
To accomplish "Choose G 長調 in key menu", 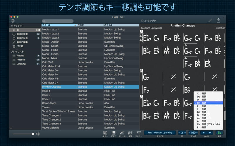I will tap(208, 115).
